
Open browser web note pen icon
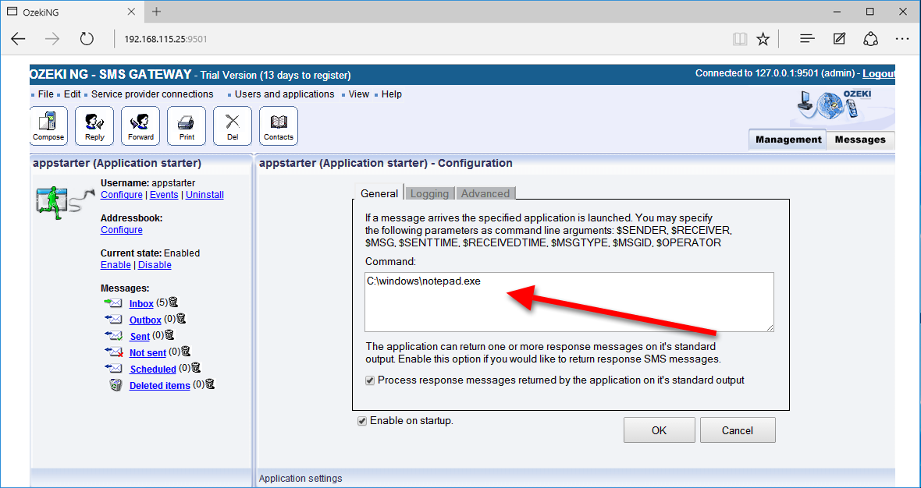(839, 39)
